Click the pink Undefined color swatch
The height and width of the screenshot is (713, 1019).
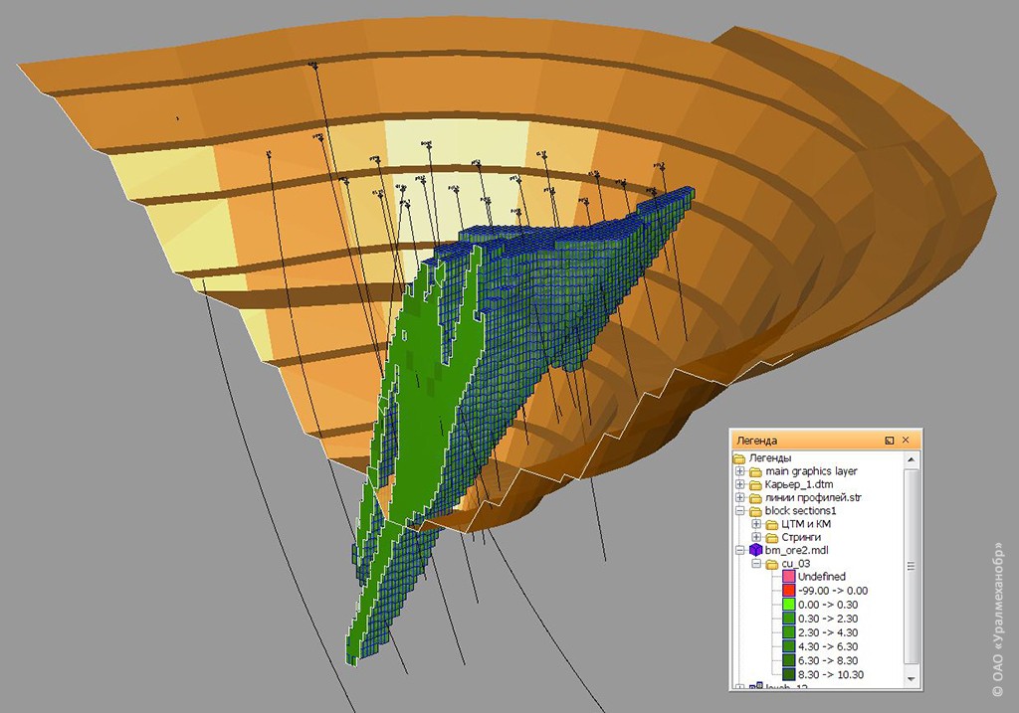tap(788, 577)
